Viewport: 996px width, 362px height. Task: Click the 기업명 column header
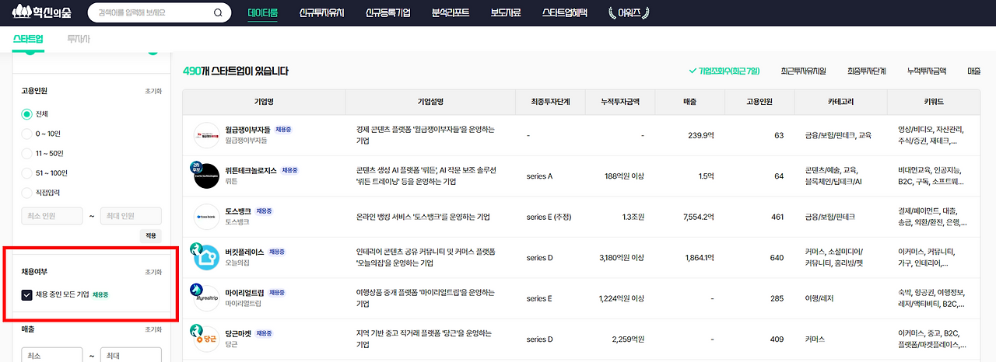tap(265, 101)
